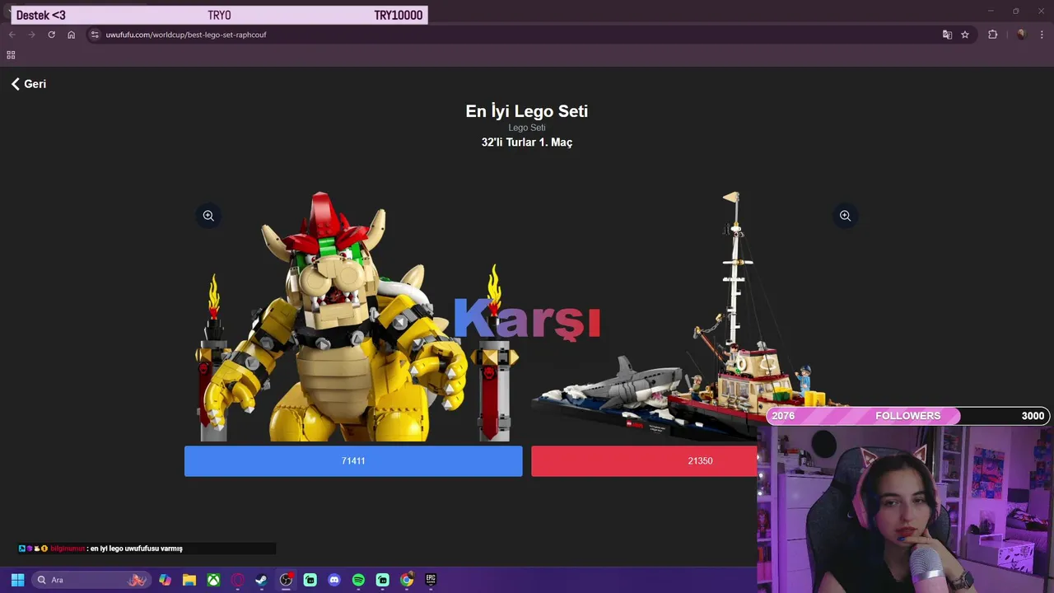Navigate back in the browser
The height and width of the screenshot is (593, 1054).
[12, 35]
